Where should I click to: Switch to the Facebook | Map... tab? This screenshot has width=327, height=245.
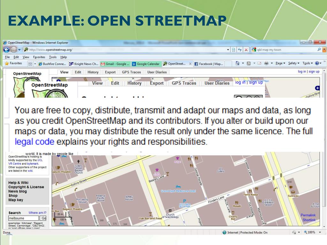209,64
